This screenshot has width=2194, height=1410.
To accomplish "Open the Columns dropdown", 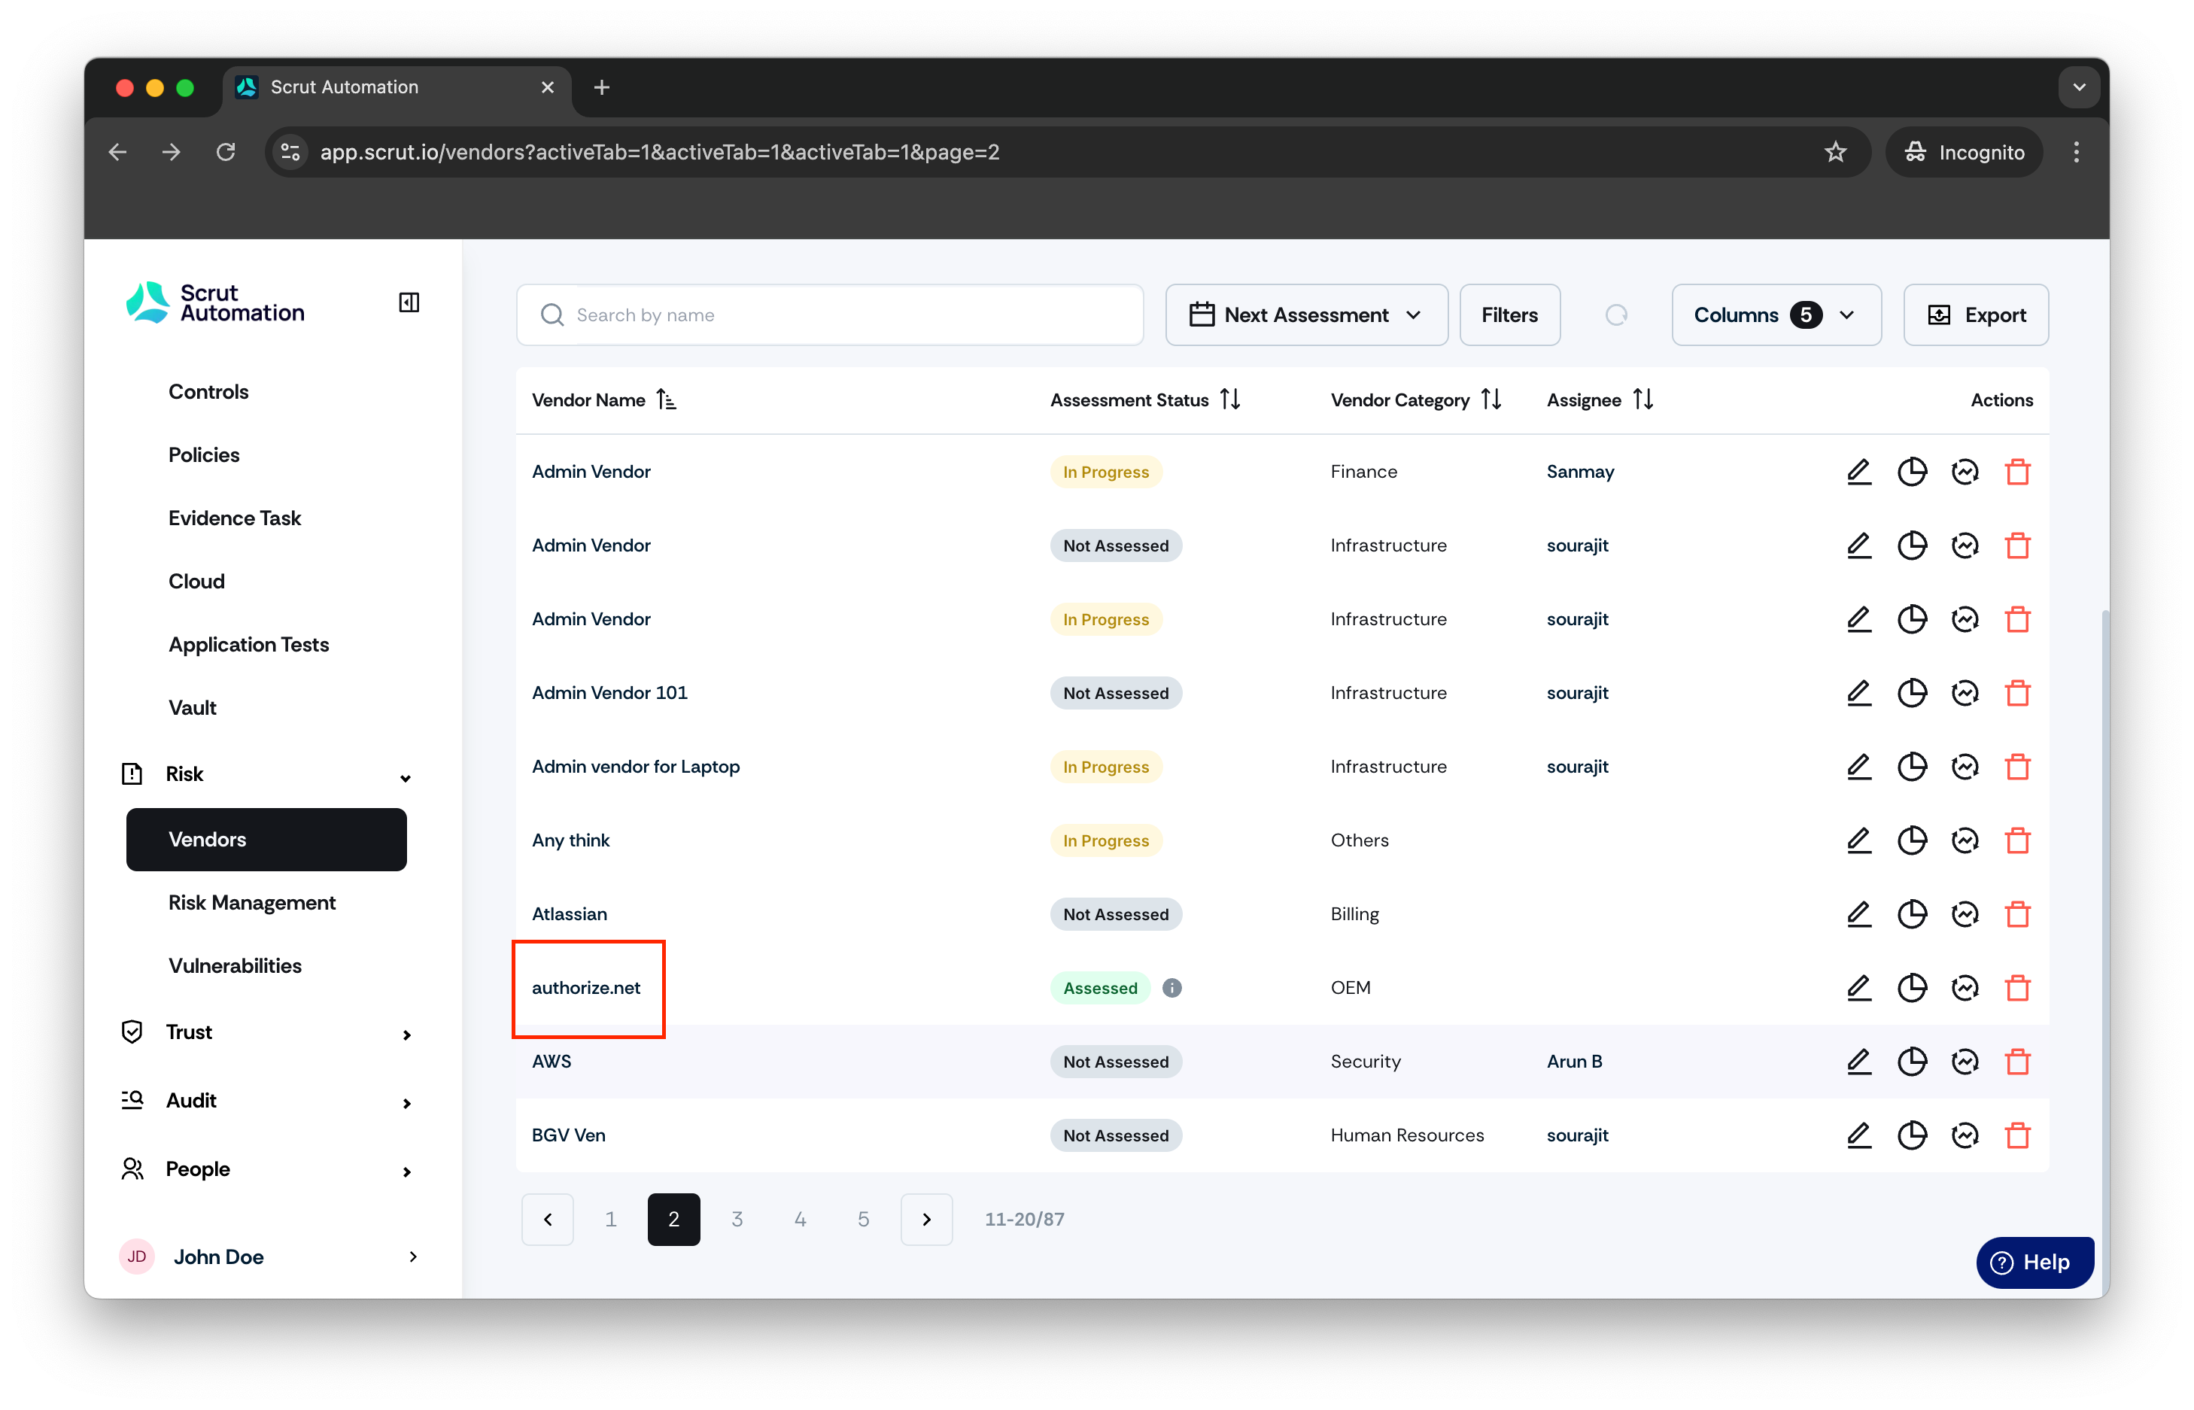I will click(x=1776, y=315).
